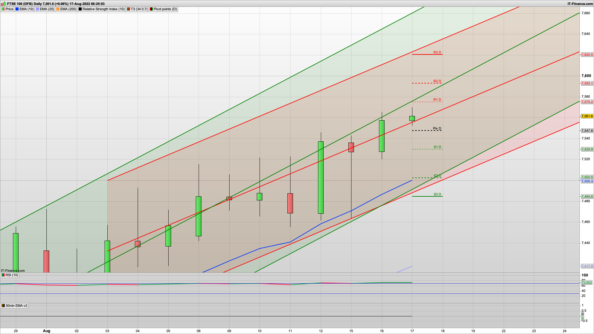
Task: Click the candlestick chart icon beside FTSE 100 title
Action: click(3, 4)
